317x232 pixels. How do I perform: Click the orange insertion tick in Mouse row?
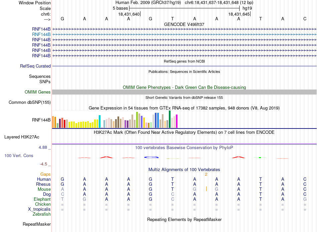coord(206,189)
